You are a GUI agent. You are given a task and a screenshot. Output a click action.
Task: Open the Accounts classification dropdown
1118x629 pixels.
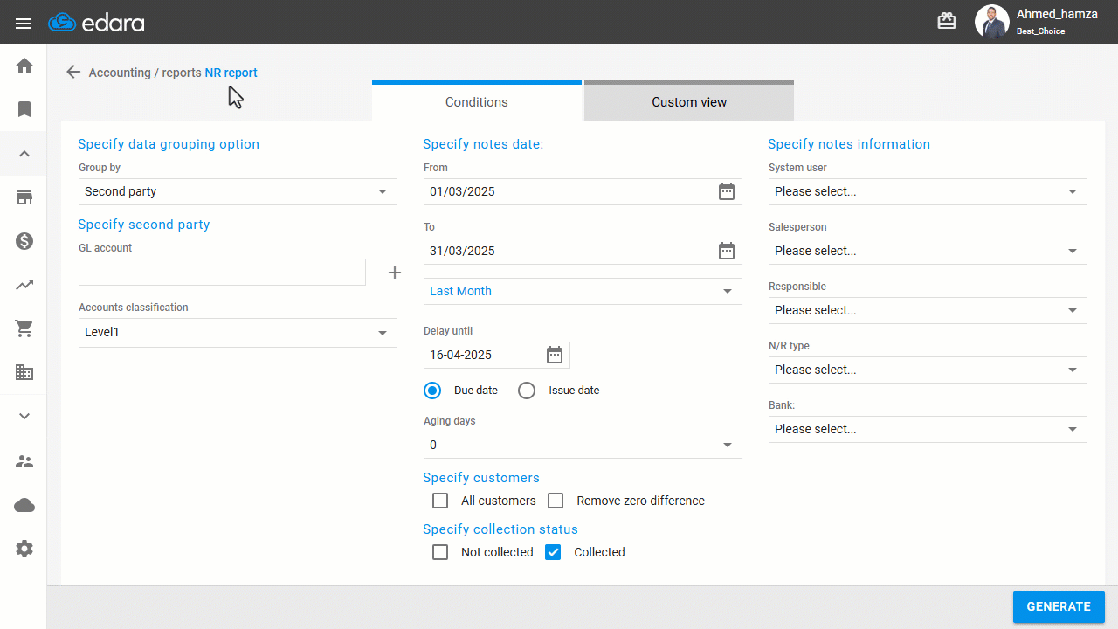[238, 332]
